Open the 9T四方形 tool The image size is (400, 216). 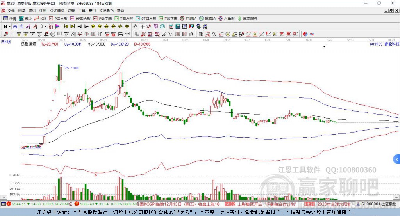click(146, 19)
